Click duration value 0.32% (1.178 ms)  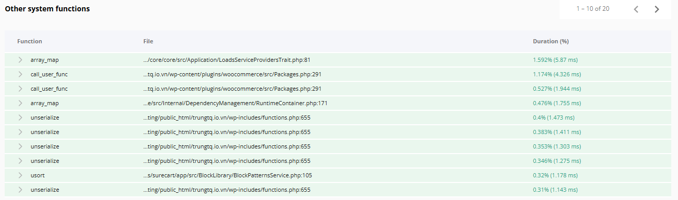[x=555, y=175]
